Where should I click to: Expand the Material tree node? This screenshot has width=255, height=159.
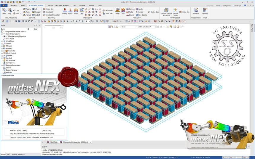[x=2, y=46]
